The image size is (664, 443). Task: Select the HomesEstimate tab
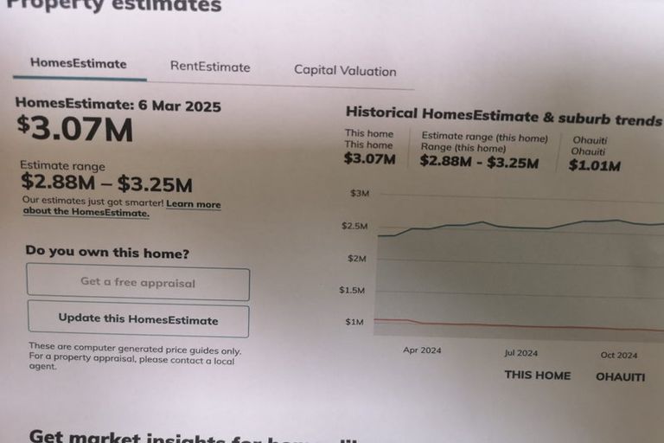(x=79, y=63)
